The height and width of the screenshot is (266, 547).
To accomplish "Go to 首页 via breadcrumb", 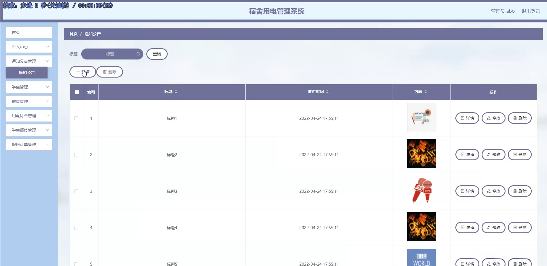I will tap(73, 34).
